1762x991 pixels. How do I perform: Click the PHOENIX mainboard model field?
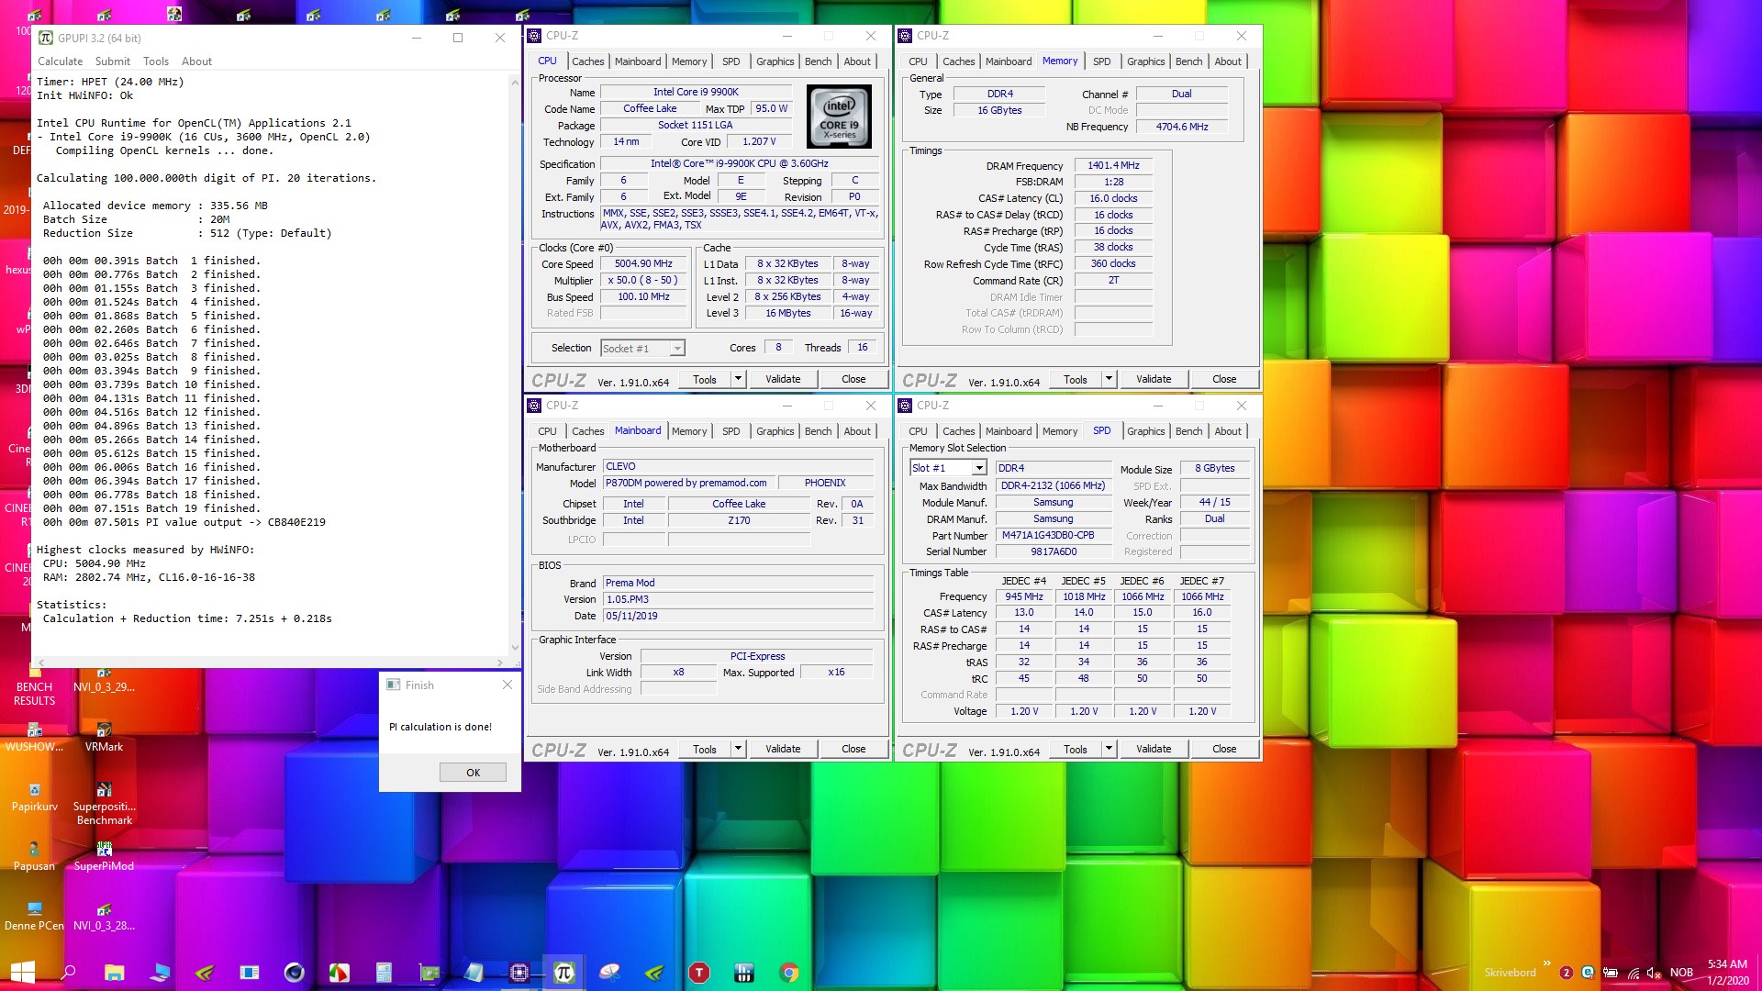click(825, 484)
